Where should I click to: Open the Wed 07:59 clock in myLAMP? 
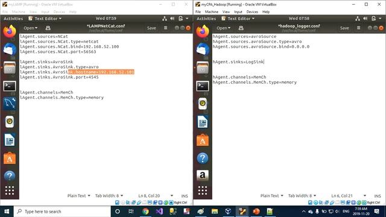(106, 19)
